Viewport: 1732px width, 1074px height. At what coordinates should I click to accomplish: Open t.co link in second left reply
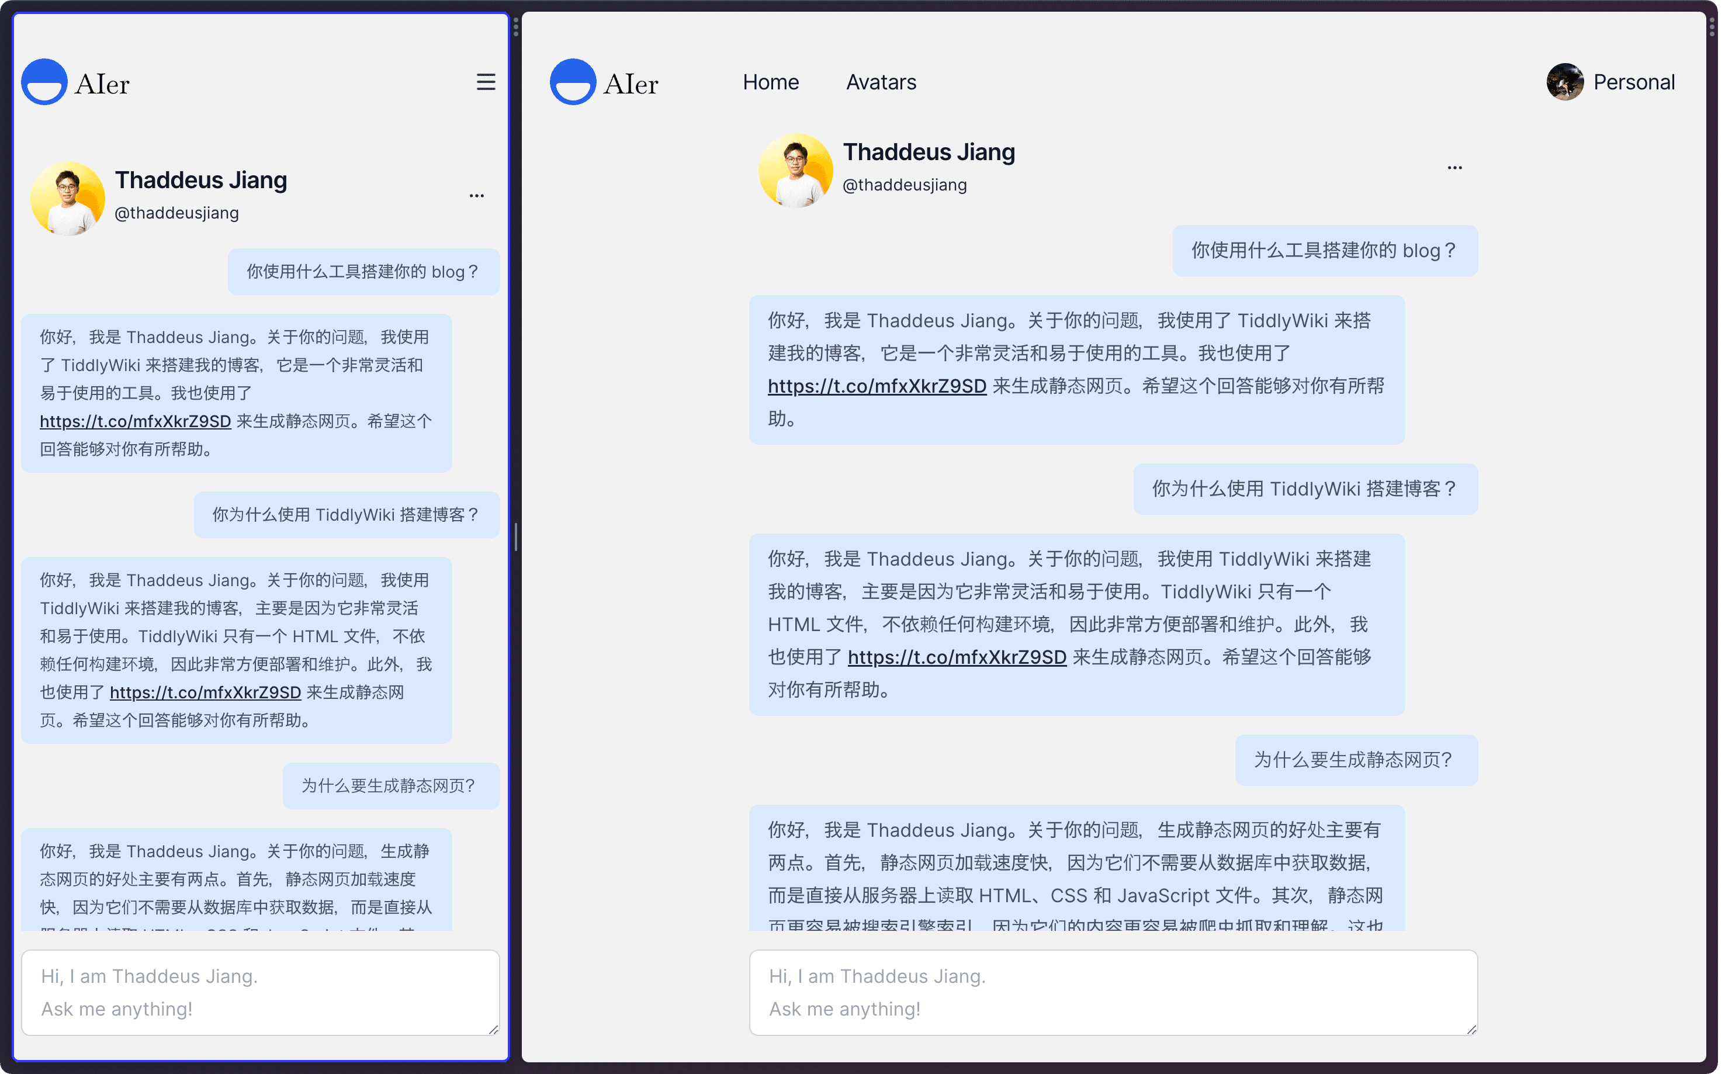click(x=205, y=692)
